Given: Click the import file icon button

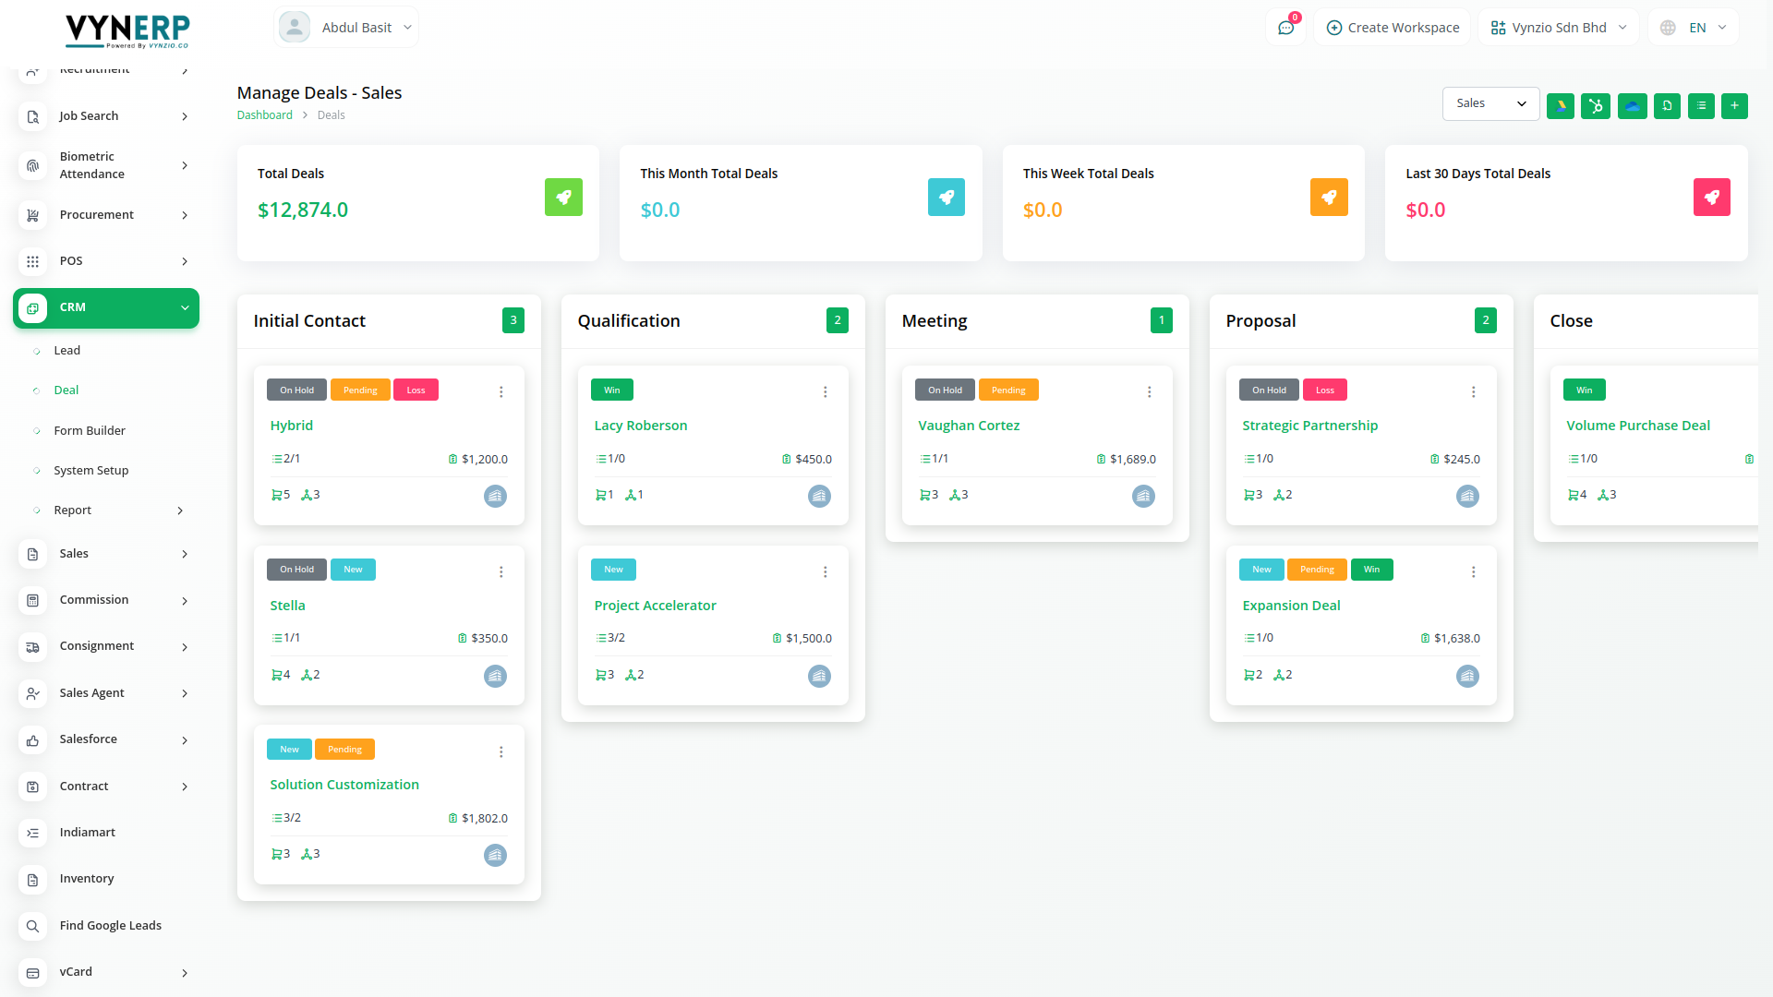Looking at the screenshot, I should tap(1667, 106).
